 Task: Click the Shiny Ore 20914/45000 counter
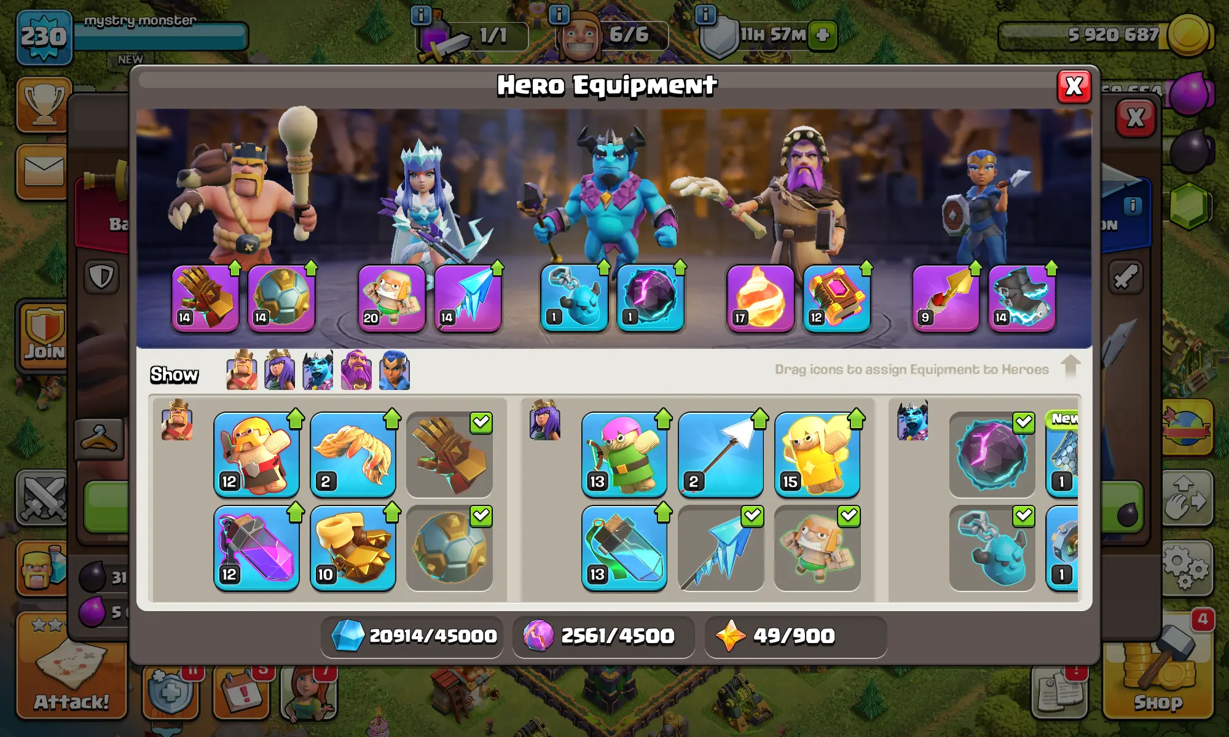tap(413, 636)
